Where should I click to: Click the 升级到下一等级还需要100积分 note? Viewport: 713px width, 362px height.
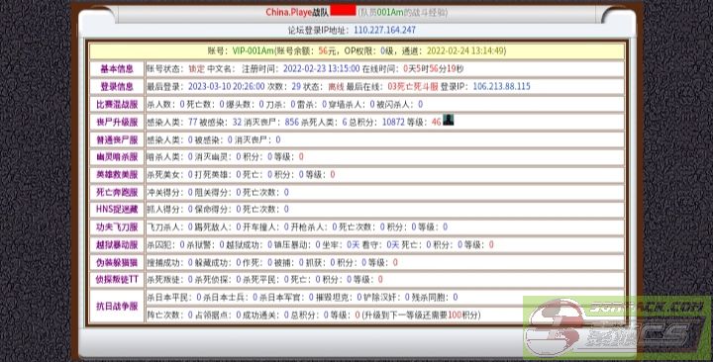[421, 315]
